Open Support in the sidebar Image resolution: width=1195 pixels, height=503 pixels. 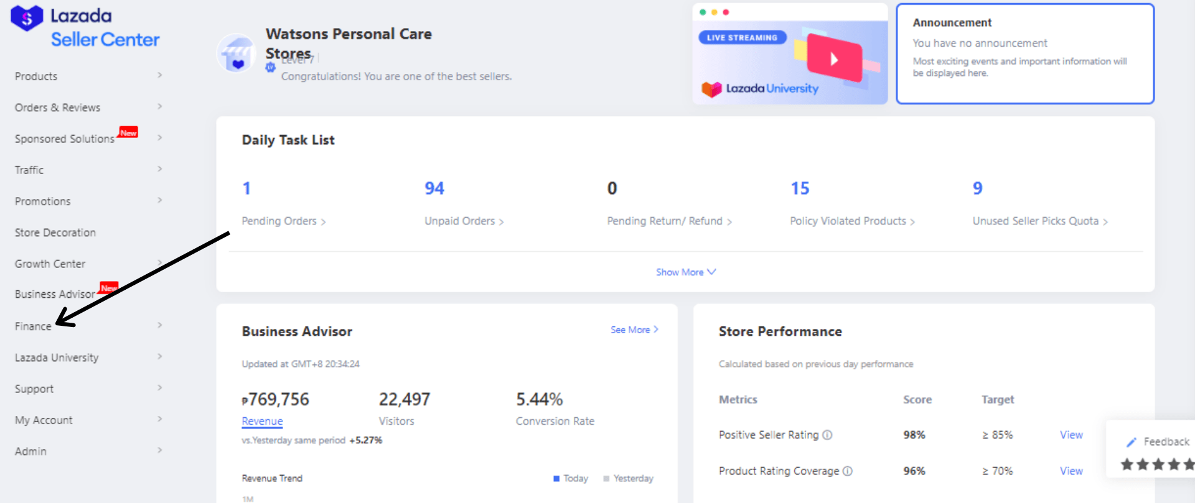pos(34,389)
